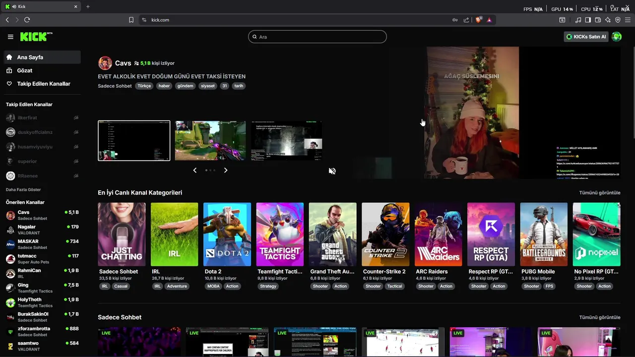Reload the page
635x357 pixels.
pyautogui.click(x=27, y=20)
